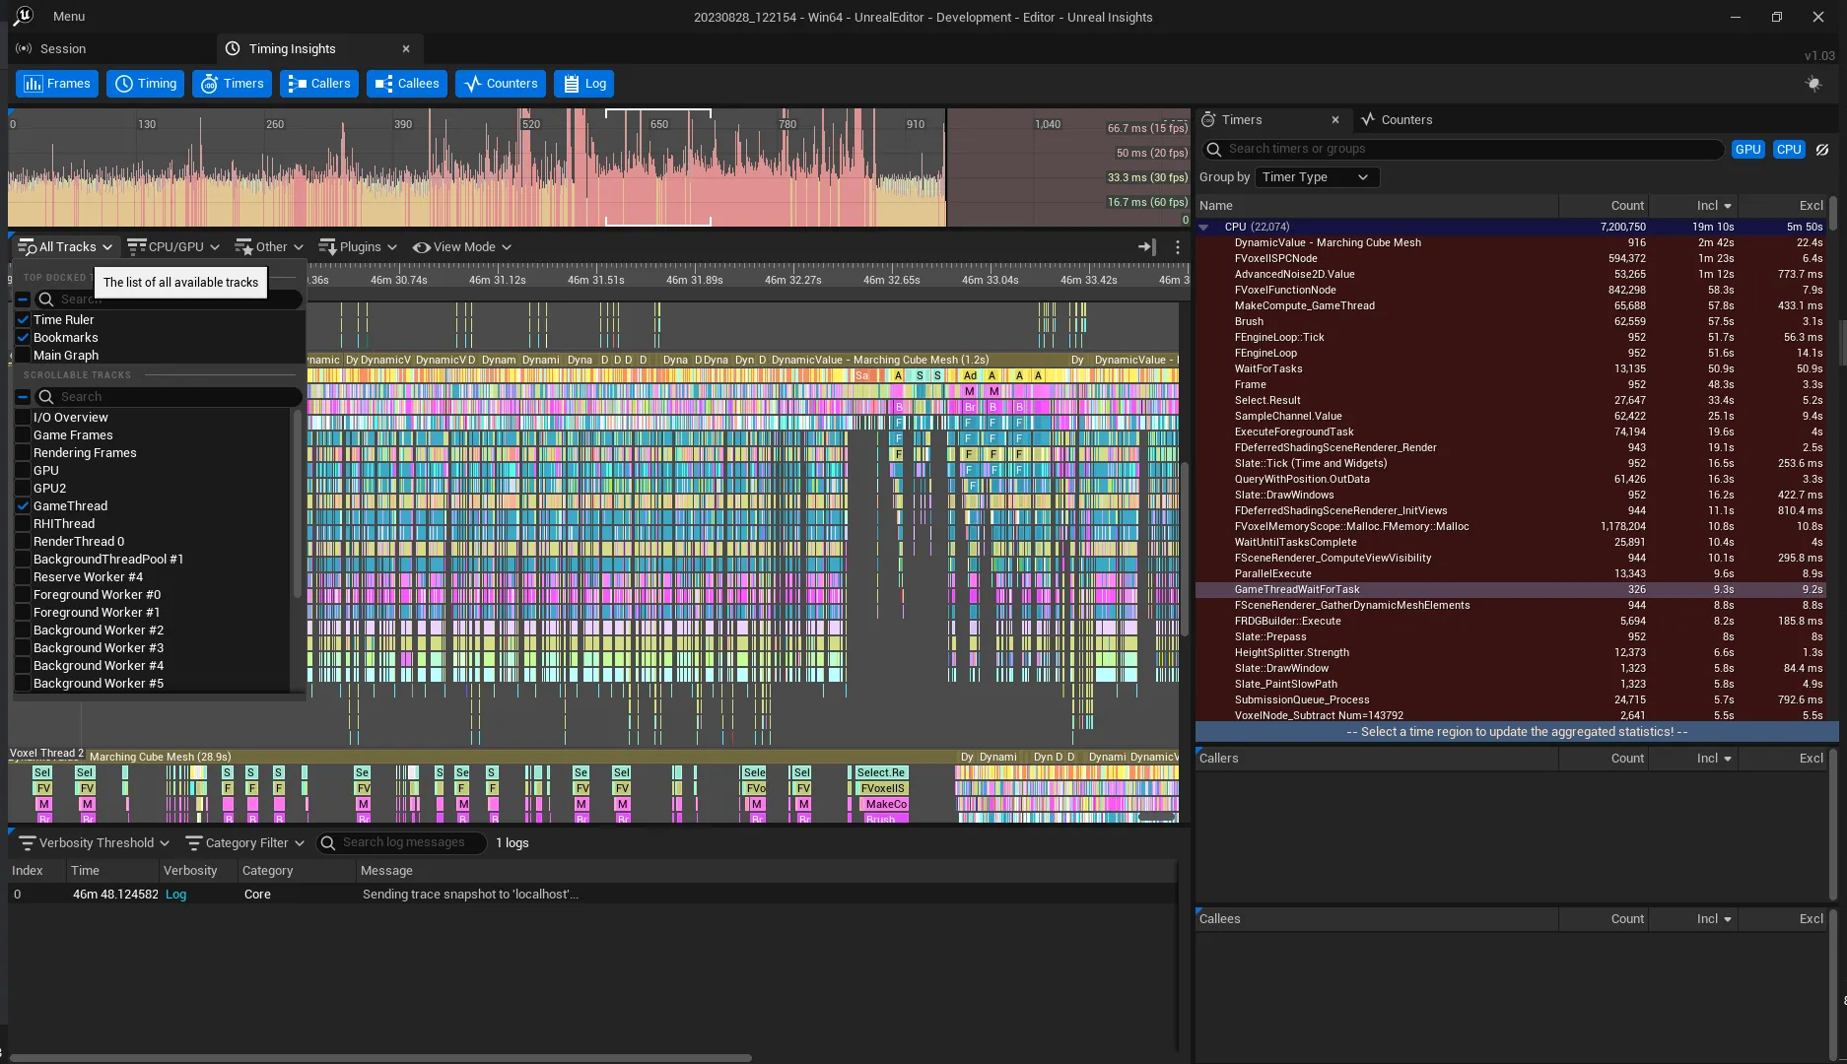Toggle the Callers panel button
1847x1064 pixels.
[318, 84]
